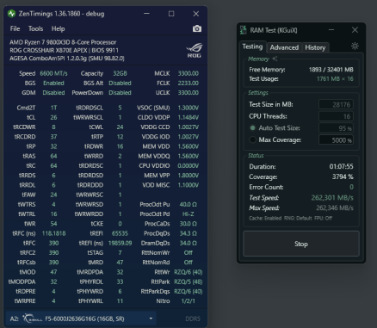Click the CPU Threads input field
Screen dimensions: 377x328
(x=336, y=116)
